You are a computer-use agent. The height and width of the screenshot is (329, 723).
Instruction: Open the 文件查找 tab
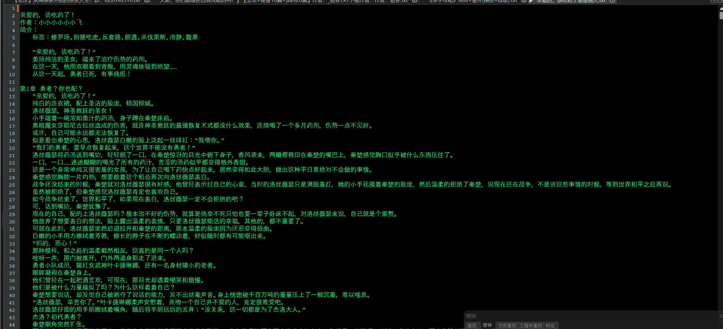click(507, 326)
